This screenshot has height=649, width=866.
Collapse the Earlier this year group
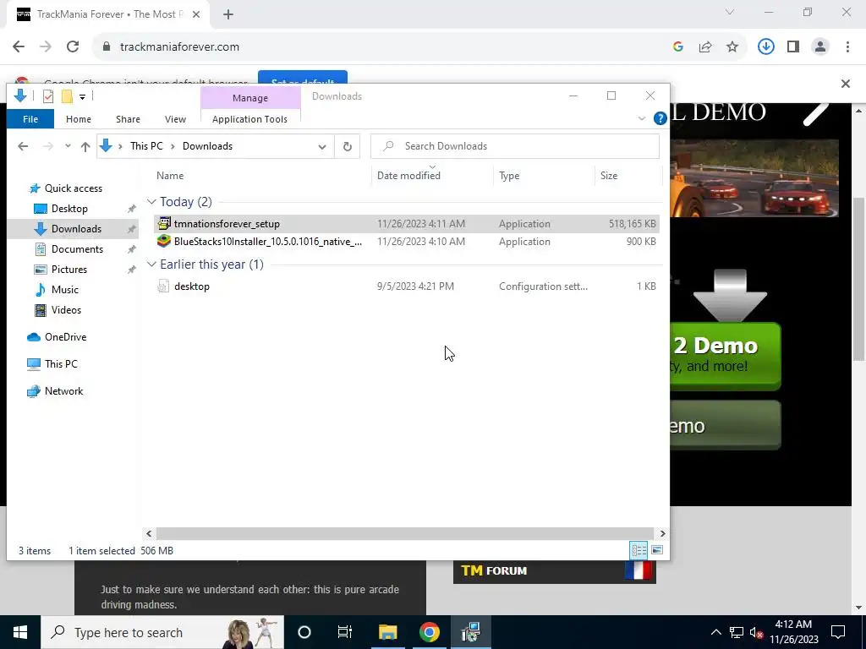[151, 265]
